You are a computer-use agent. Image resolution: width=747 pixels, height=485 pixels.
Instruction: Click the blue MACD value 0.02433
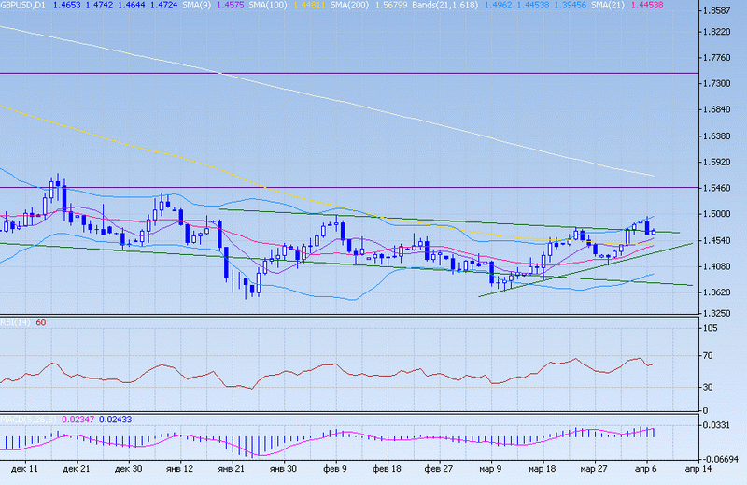coord(116,420)
